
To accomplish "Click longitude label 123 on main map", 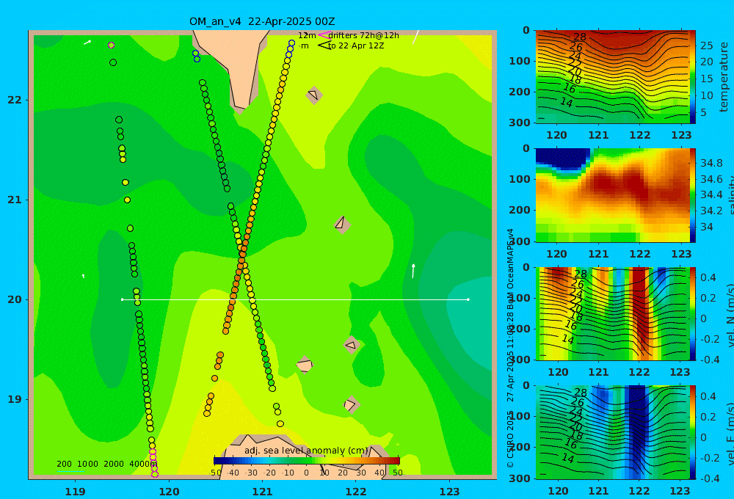I will coord(449,492).
